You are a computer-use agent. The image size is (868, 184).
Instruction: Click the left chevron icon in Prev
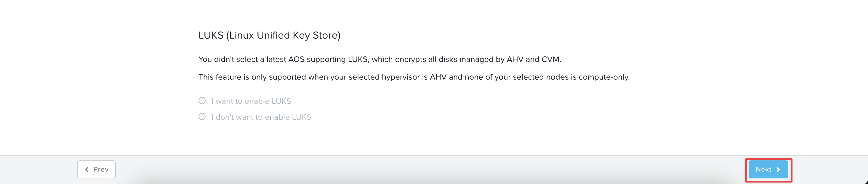click(x=87, y=170)
